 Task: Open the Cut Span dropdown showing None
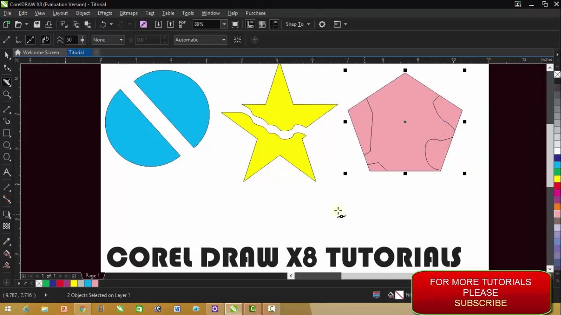coord(108,40)
